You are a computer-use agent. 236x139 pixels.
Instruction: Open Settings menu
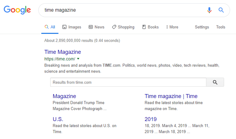[202, 27]
